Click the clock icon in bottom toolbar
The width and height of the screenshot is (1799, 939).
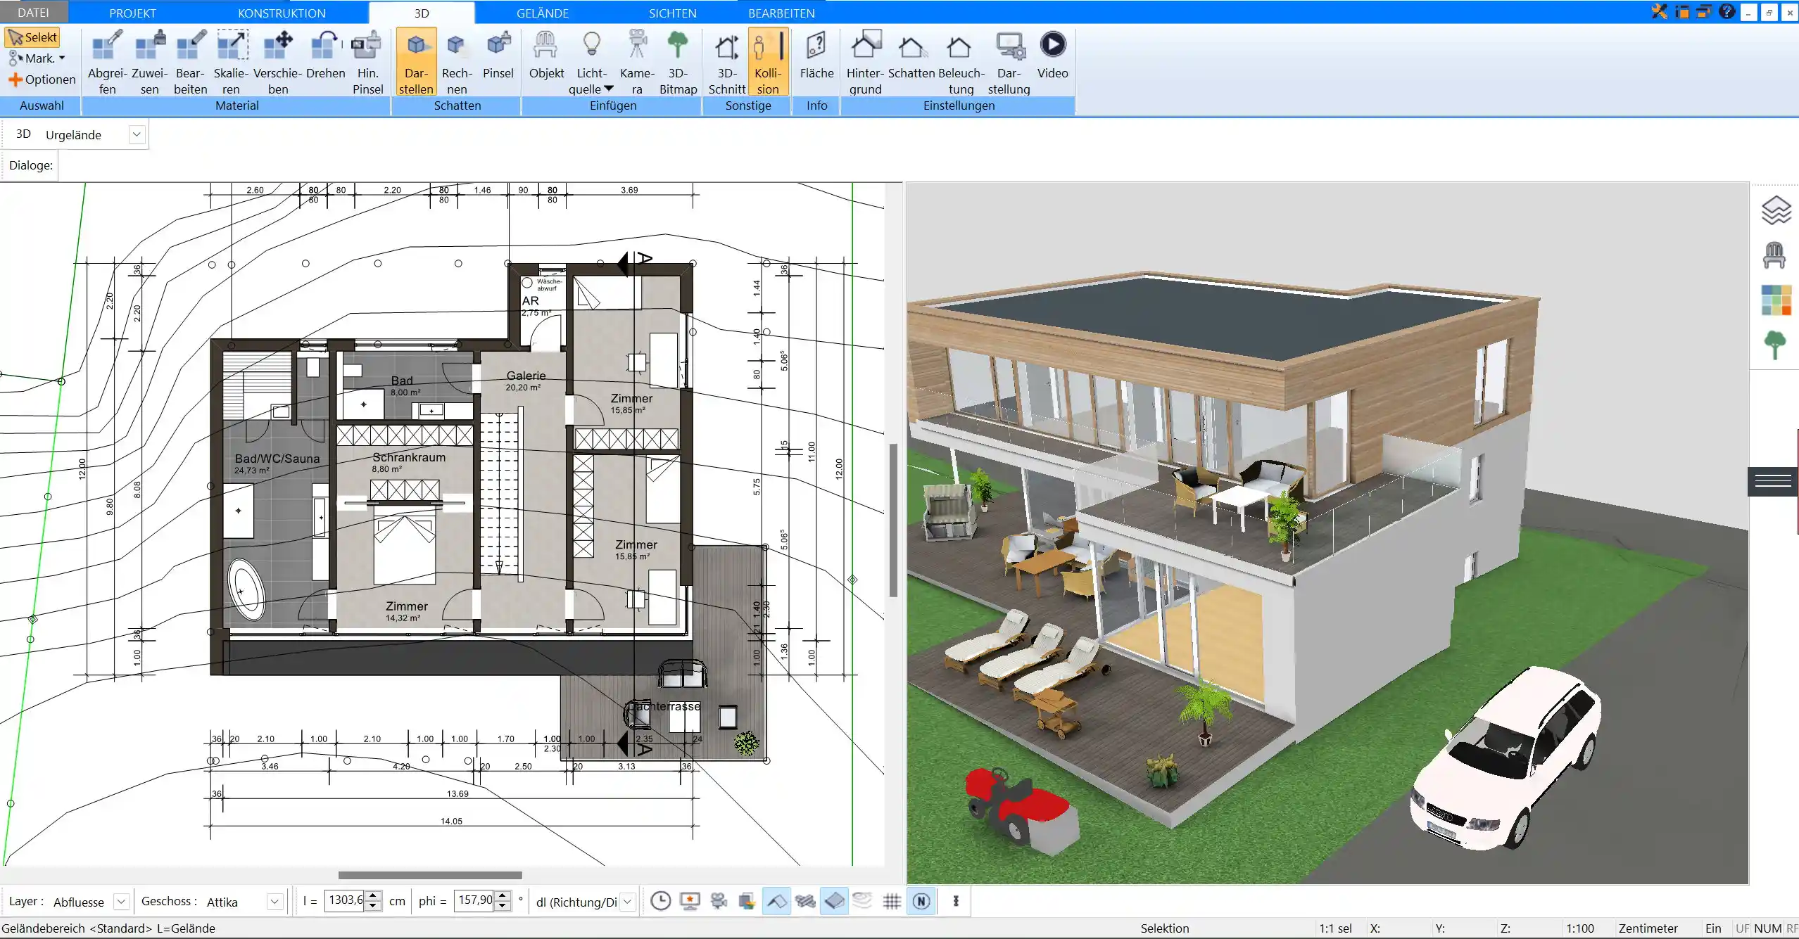[660, 901]
